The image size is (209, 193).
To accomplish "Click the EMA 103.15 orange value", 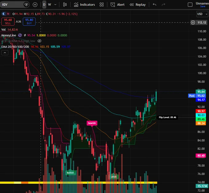I will tap(45, 47).
